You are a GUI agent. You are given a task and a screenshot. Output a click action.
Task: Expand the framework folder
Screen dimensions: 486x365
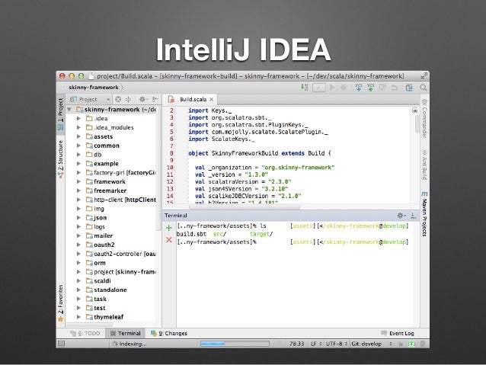click(x=78, y=181)
